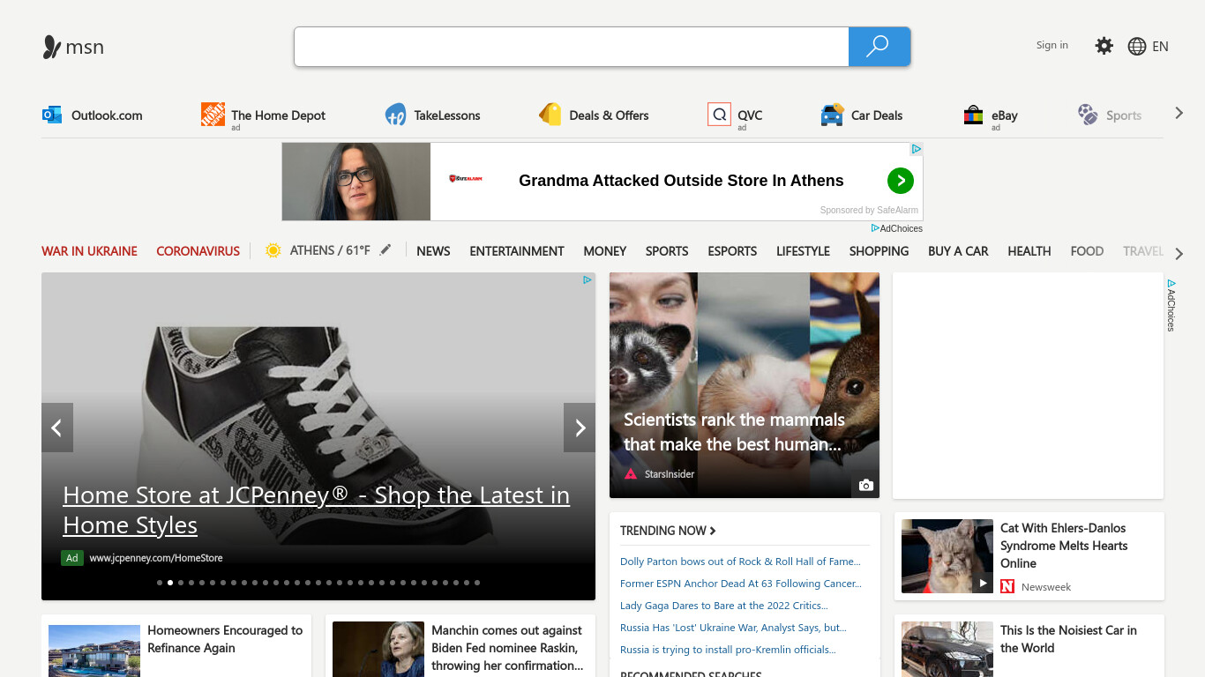Viewport: 1205px width, 677px height.
Task: Open Homeowners Encouraged to Refinance article
Action: pyautogui.click(x=225, y=639)
